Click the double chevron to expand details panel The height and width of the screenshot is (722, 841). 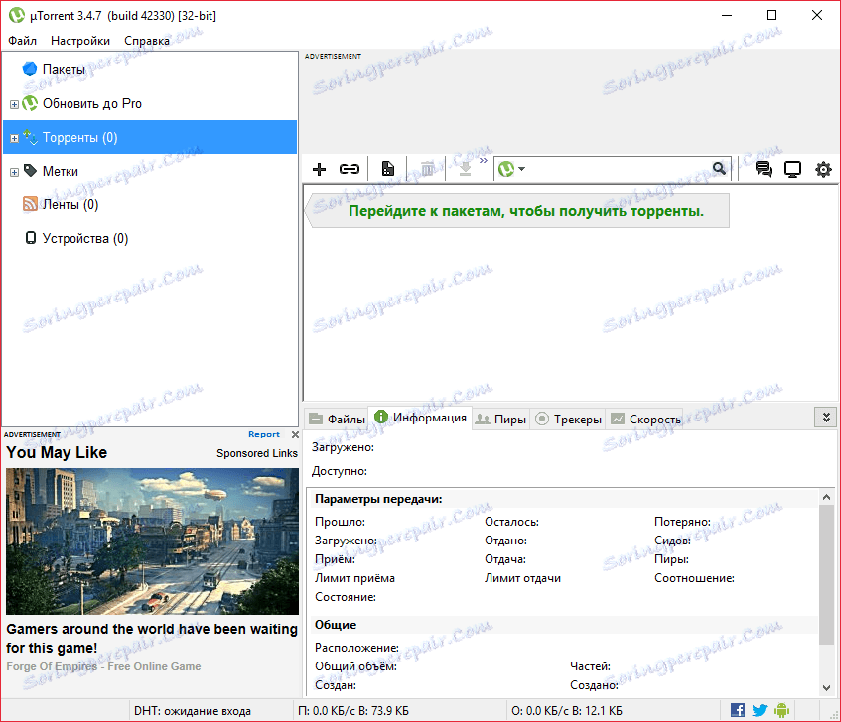pos(826,417)
